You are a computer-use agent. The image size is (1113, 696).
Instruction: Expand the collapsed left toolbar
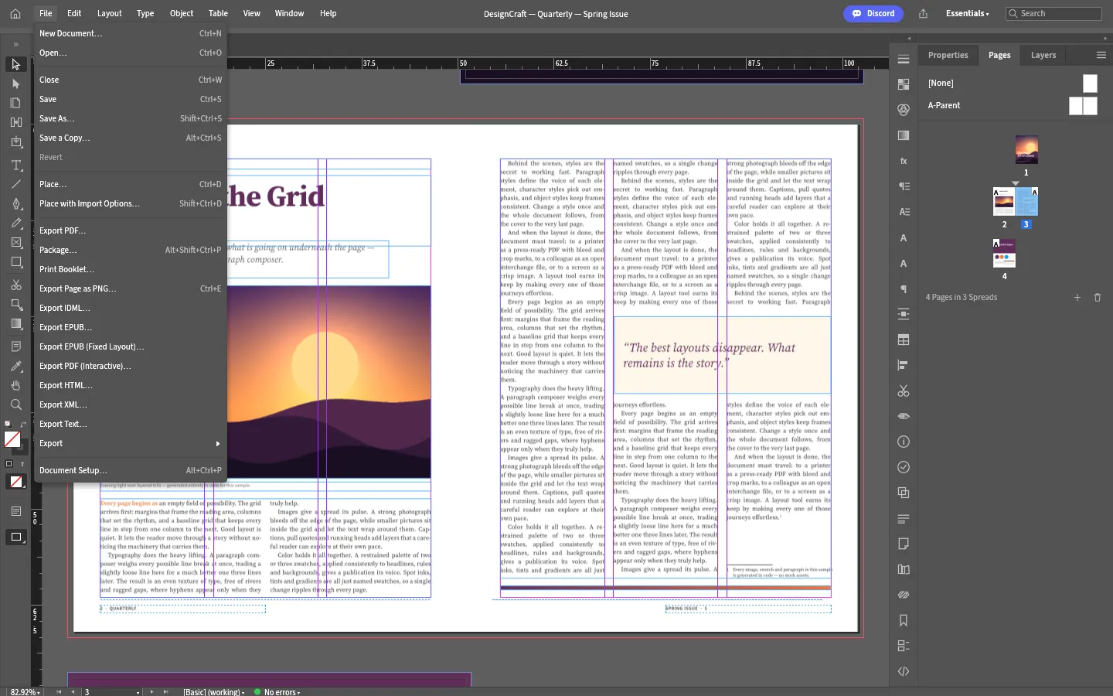15,44
